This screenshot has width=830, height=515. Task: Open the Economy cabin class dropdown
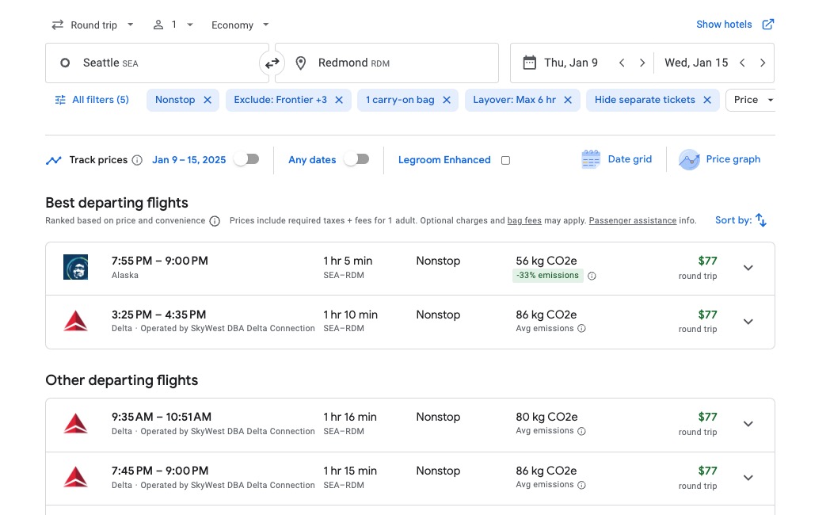[238, 25]
